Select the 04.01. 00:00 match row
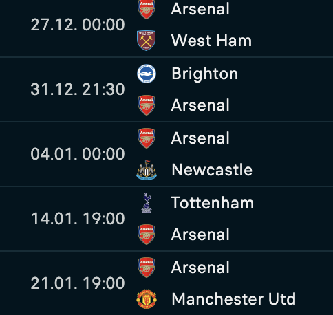Screen dimensions: 333x315 click(x=166, y=154)
